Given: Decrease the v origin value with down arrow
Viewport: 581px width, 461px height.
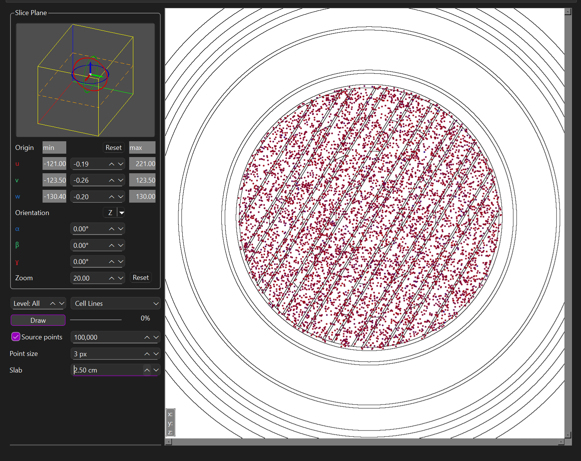Looking at the screenshot, I should (x=120, y=180).
